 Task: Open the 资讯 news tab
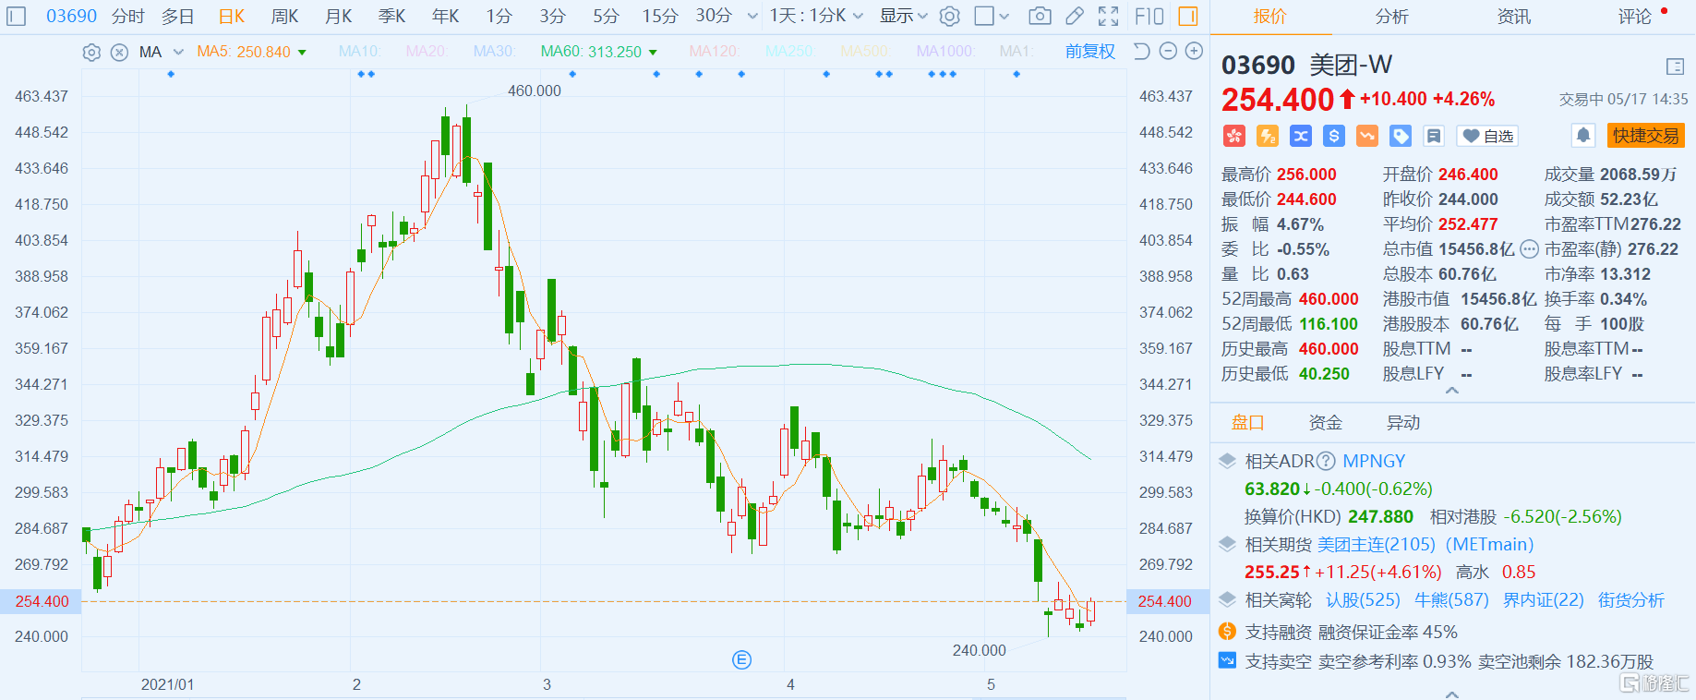1513,16
